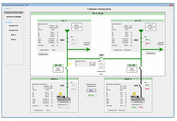Viewport: 177px width, 121px height.
Task: Click the QB1 bus-tie switch symbol
Action: [x=101, y=58]
